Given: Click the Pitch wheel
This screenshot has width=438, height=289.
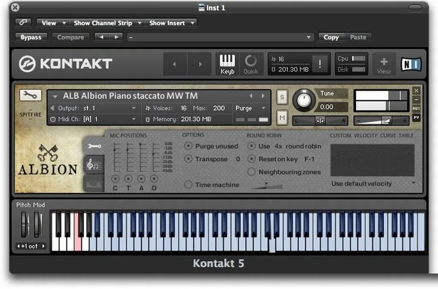Looking at the screenshot, I should [x=24, y=225].
